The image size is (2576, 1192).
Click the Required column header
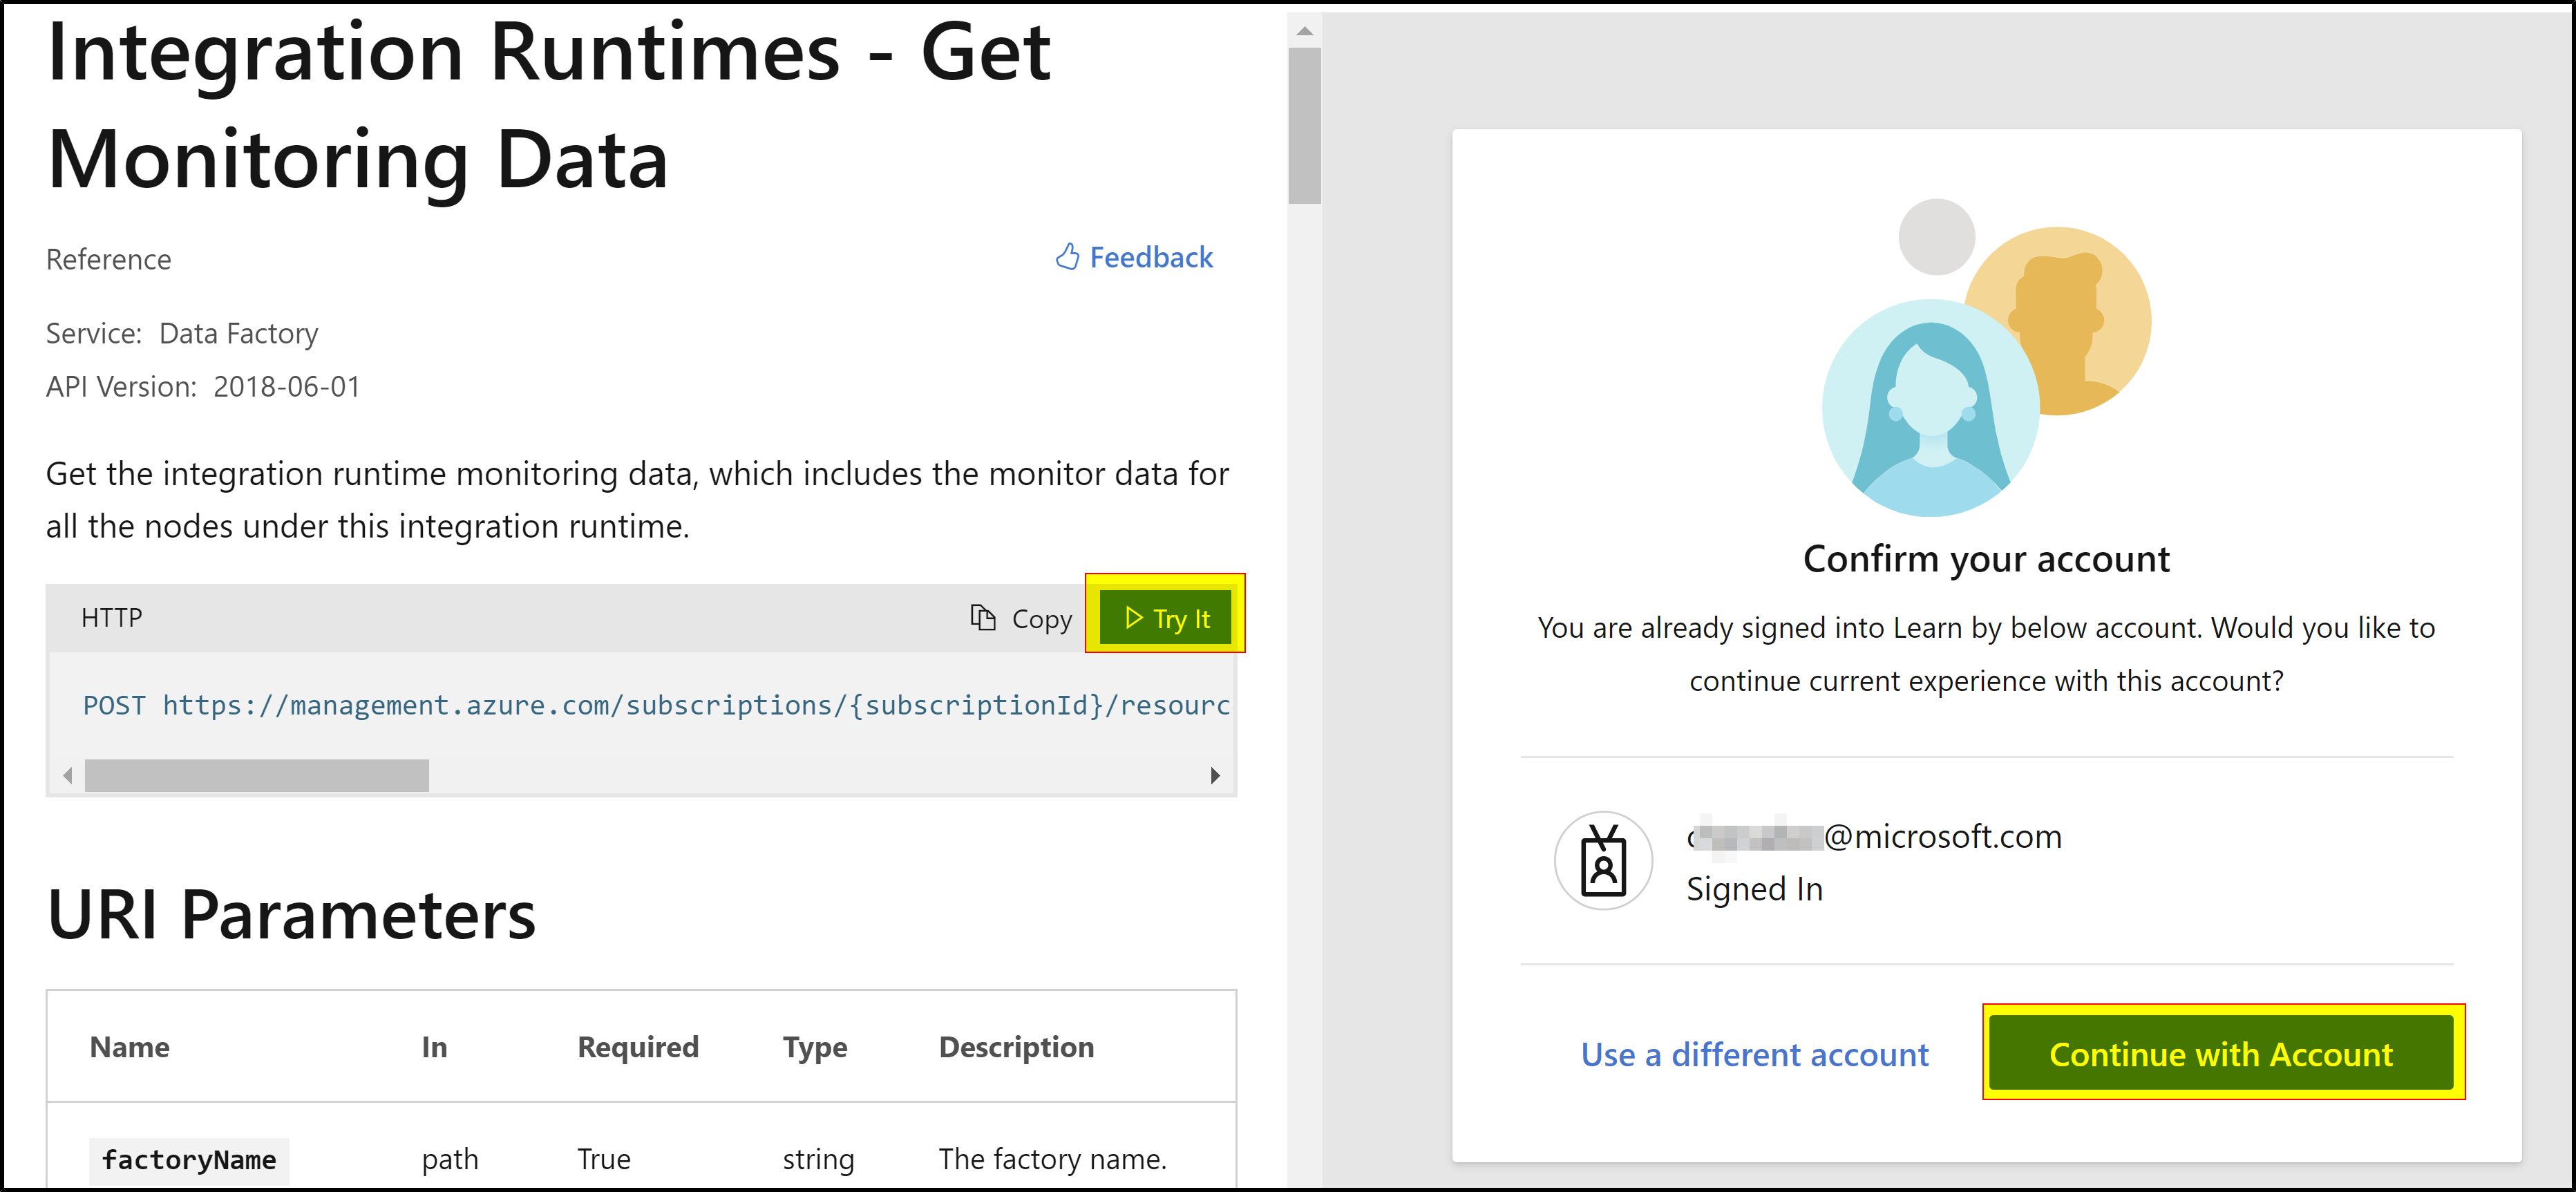click(638, 1047)
